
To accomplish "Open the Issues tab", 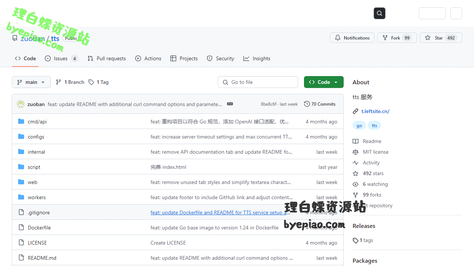I will [61, 58].
